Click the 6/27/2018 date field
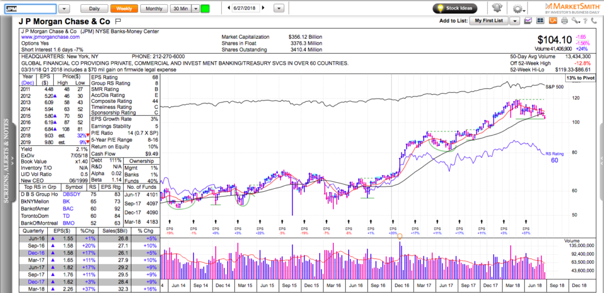Viewport: 604px width, 293px height. pyautogui.click(x=246, y=8)
